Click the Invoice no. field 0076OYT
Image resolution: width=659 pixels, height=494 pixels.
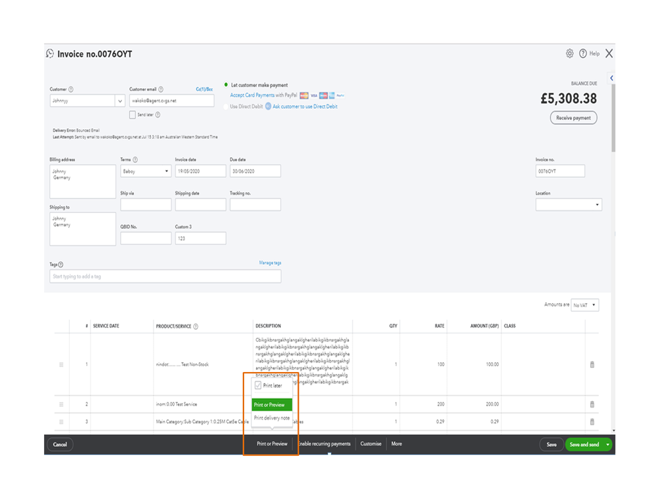pos(560,171)
